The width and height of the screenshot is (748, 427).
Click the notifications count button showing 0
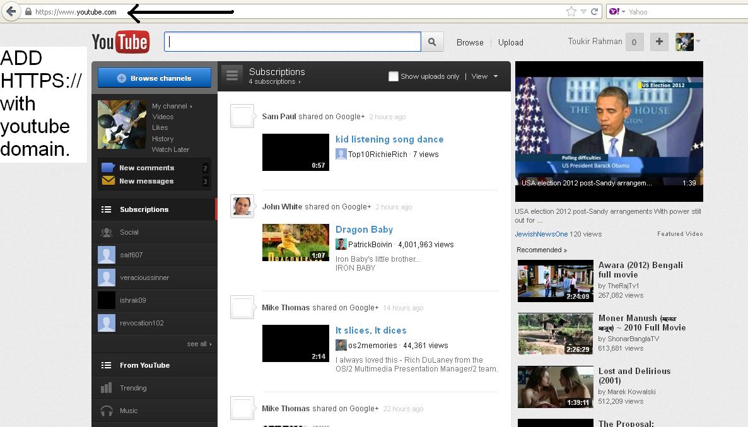pos(634,42)
